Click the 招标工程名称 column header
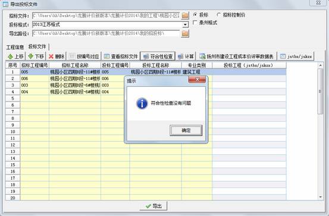 click(75, 65)
